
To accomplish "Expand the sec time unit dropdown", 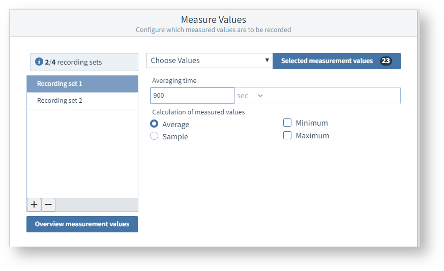I will click(x=250, y=96).
